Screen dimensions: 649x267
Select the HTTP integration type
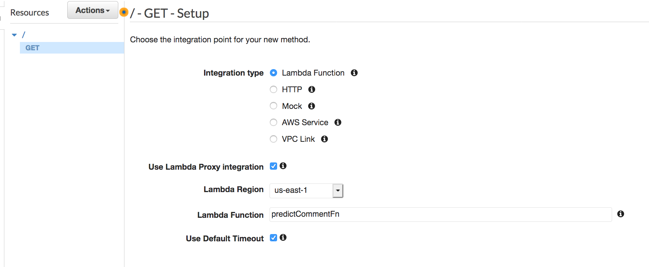(273, 89)
